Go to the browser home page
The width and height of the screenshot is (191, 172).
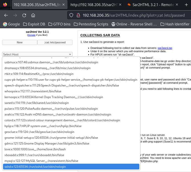pyautogui.click(x=33, y=15)
